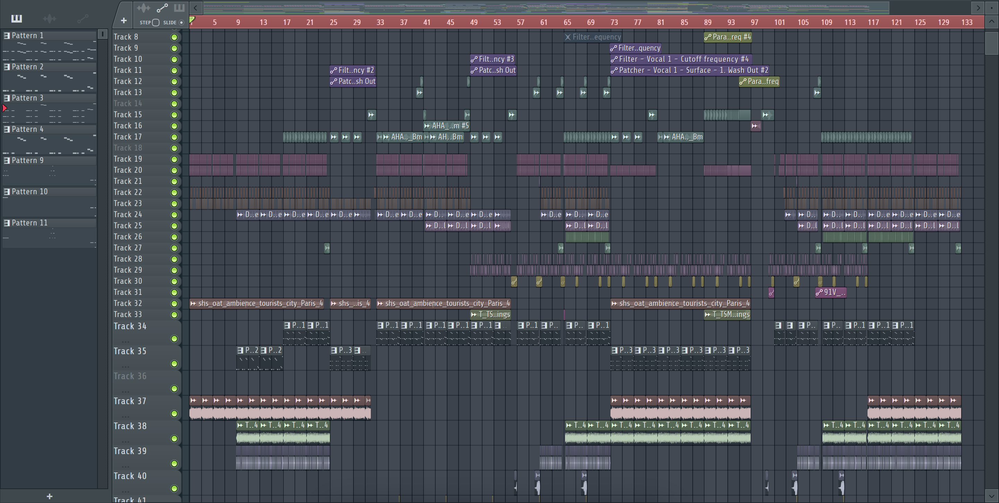
Task: Click the down arrow of the vertical scrollbar
Action: pyautogui.click(x=992, y=495)
